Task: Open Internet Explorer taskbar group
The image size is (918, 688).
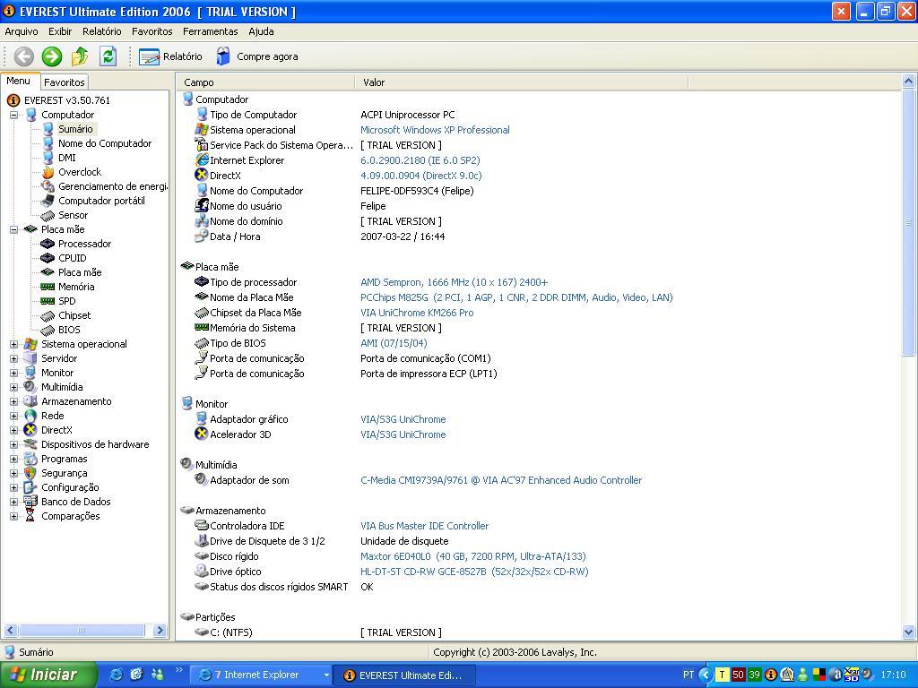Action: point(262,675)
